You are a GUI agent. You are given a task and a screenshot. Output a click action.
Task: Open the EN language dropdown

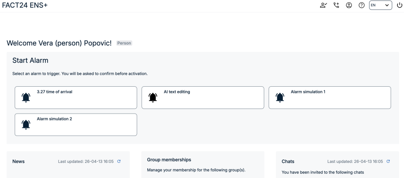pos(380,5)
